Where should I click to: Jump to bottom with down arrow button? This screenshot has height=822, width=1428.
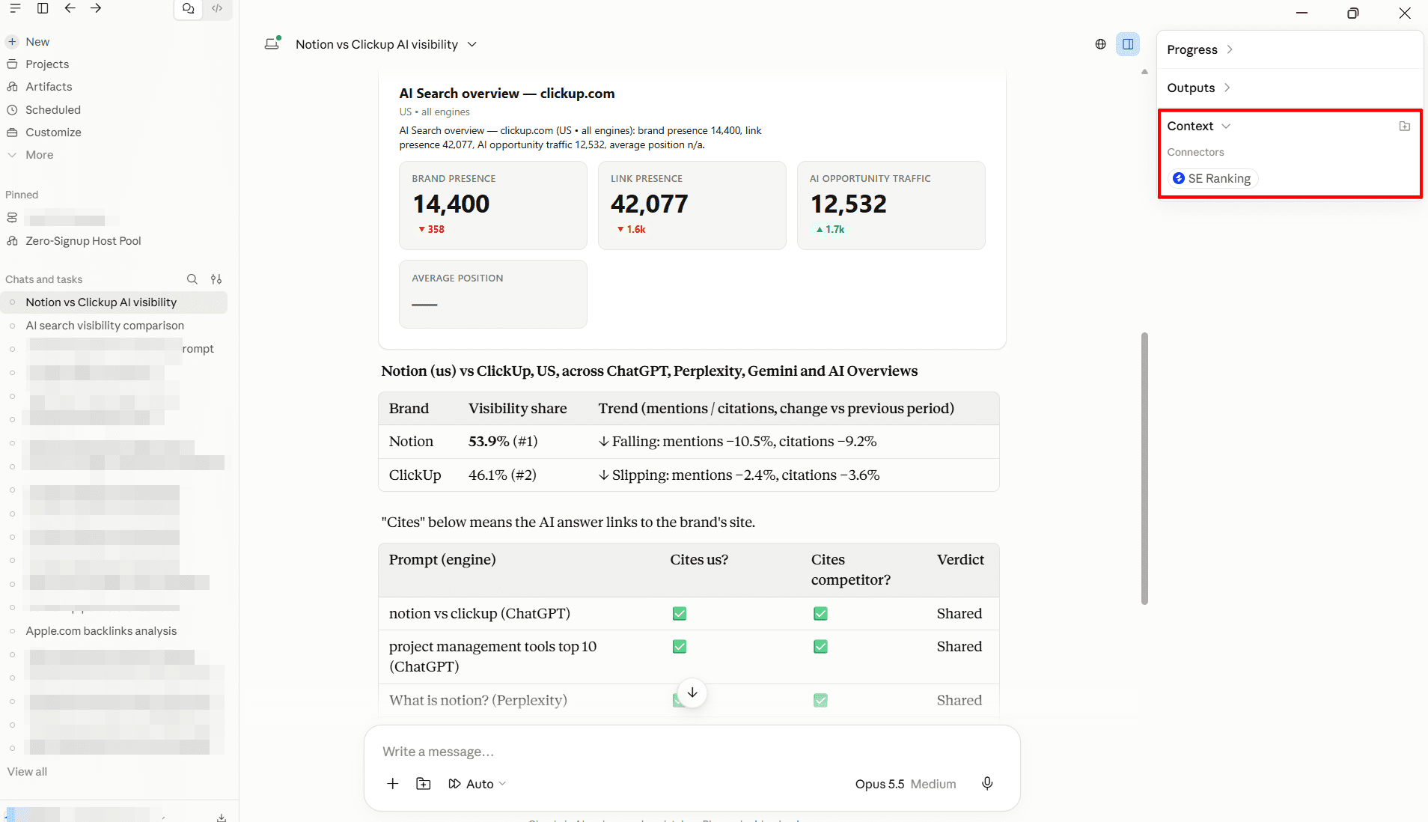tap(692, 692)
